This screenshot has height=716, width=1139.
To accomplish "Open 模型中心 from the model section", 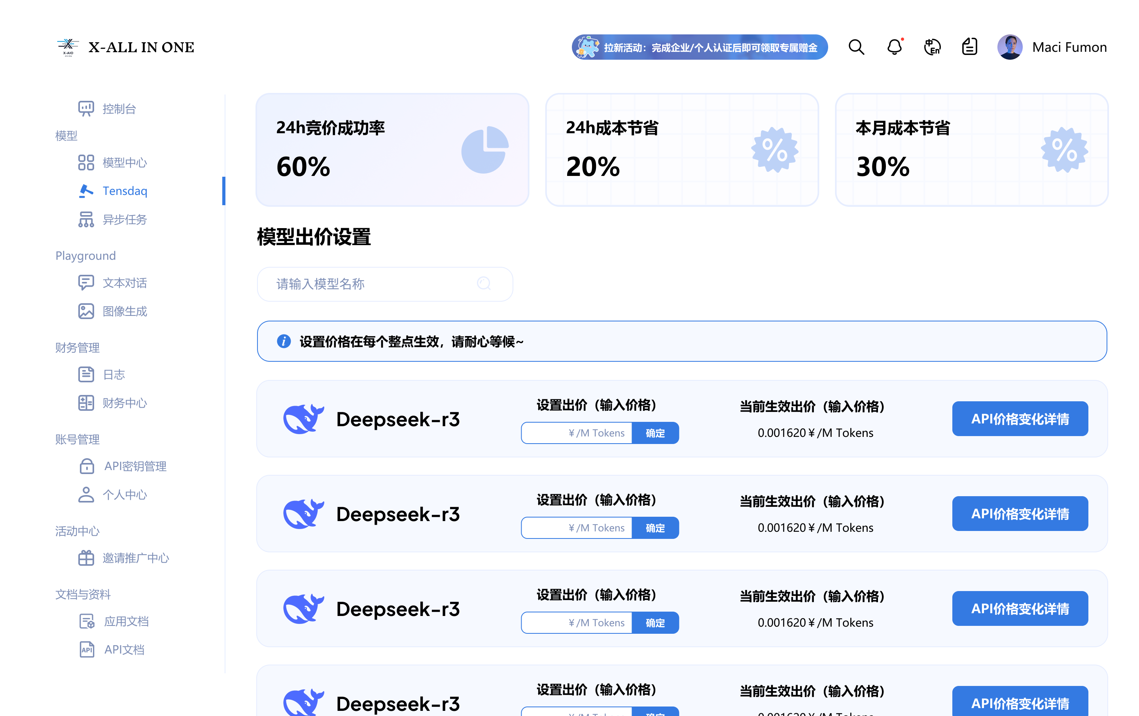I will (125, 162).
